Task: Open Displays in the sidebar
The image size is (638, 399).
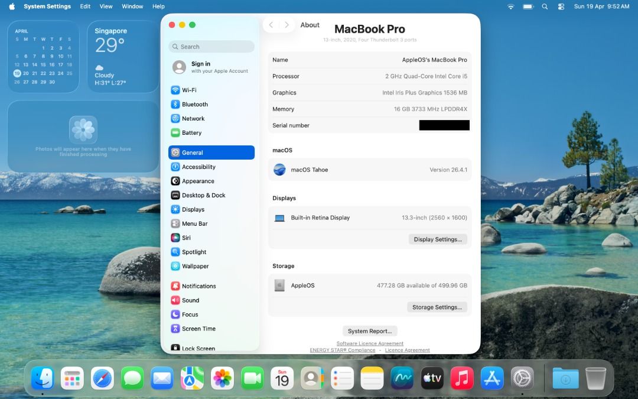Action: coord(211,210)
